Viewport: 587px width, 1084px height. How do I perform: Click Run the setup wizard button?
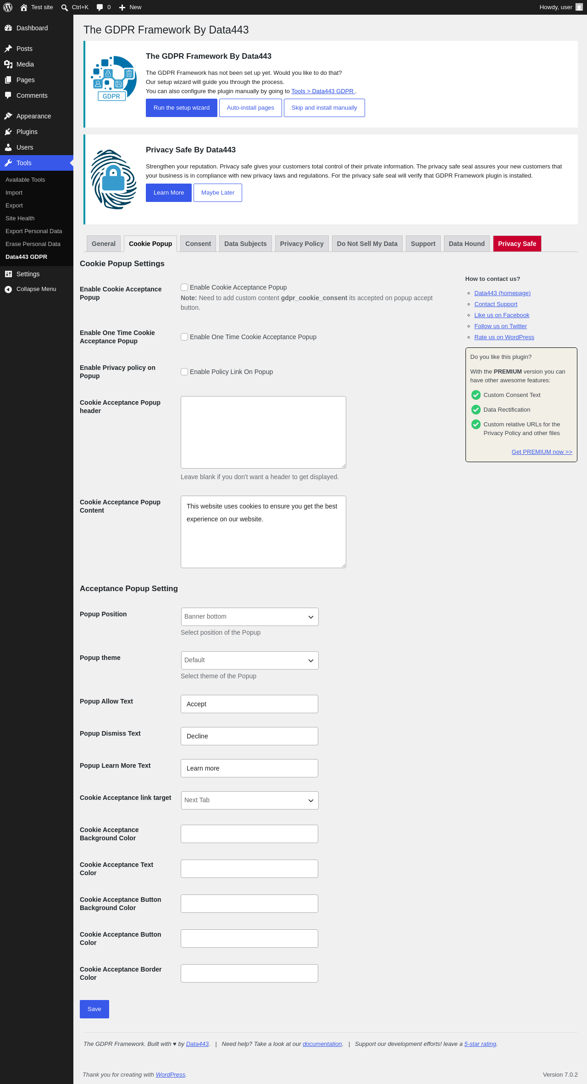(x=182, y=108)
